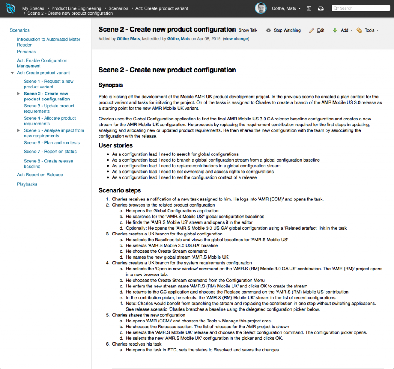Open Product Line Engineering breadcrumb

tap(77, 8)
